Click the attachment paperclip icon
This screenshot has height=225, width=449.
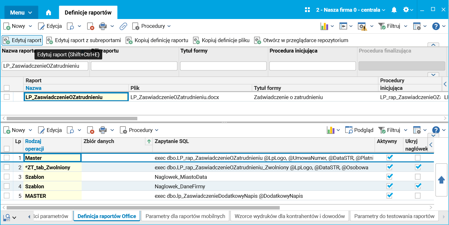coord(123,26)
